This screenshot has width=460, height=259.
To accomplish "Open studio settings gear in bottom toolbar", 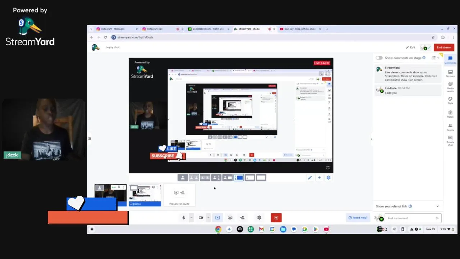I will [259, 218].
